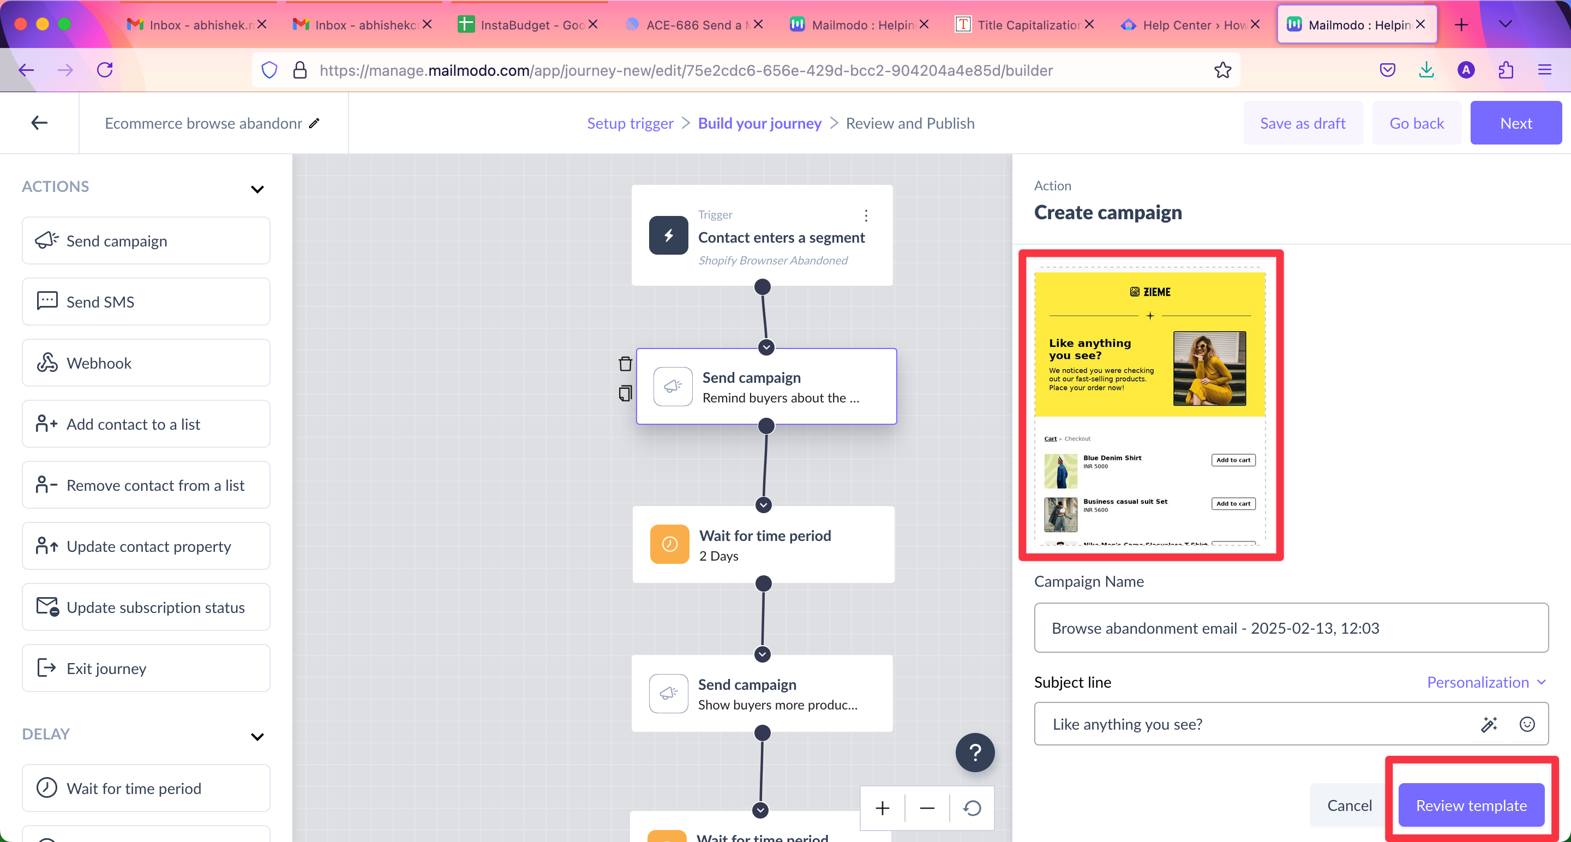The image size is (1571, 842).
Task: Switch to the ACE-686 browser tab
Action: (x=693, y=25)
